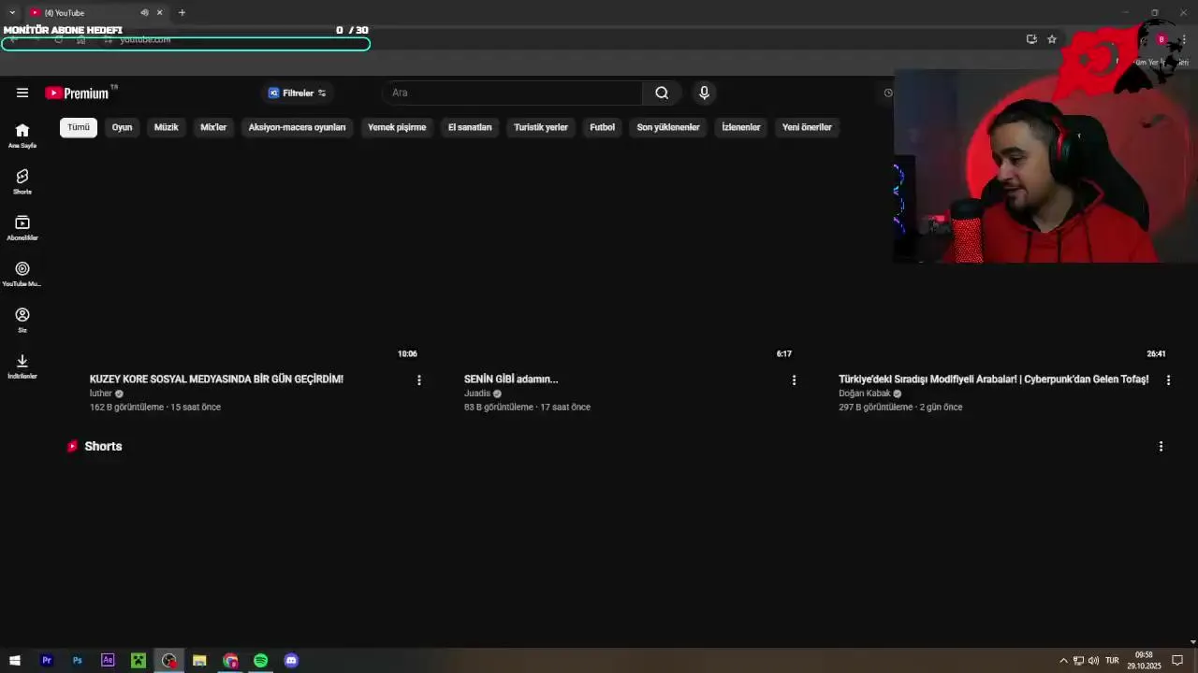Open the browser profile avatar
Viewport: 1198px width, 673px height.
tap(1161, 39)
